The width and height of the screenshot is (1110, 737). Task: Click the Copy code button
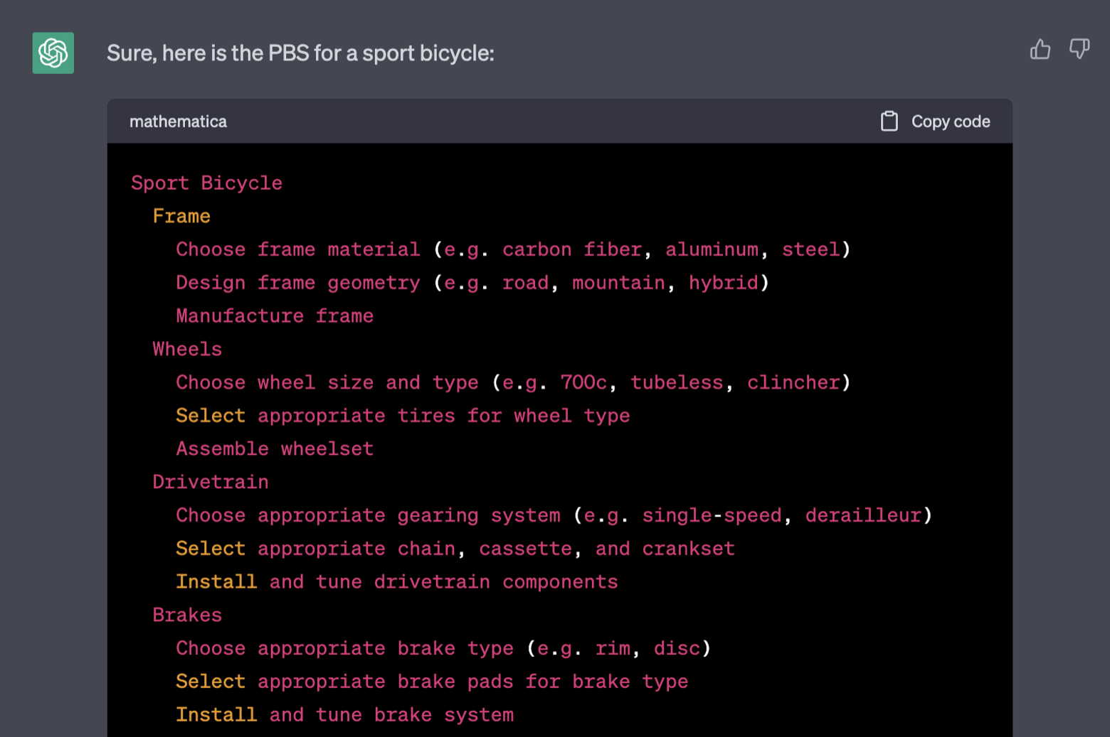(951, 121)
